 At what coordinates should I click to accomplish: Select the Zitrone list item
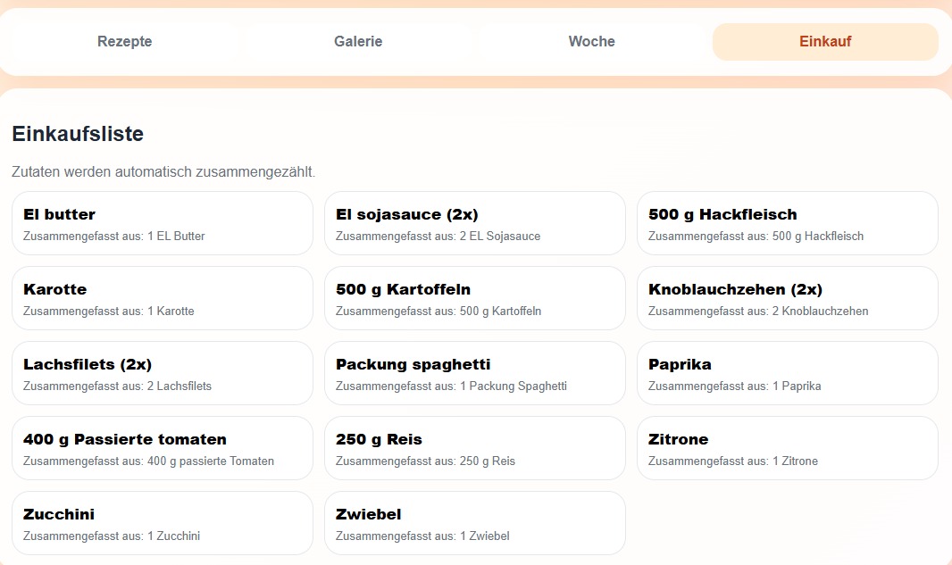tap(787, 449)
